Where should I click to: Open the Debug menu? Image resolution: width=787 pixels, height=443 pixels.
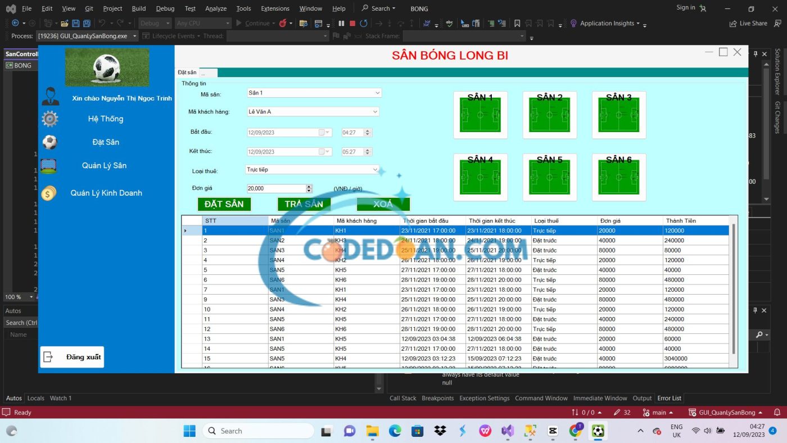pos(165,8)
